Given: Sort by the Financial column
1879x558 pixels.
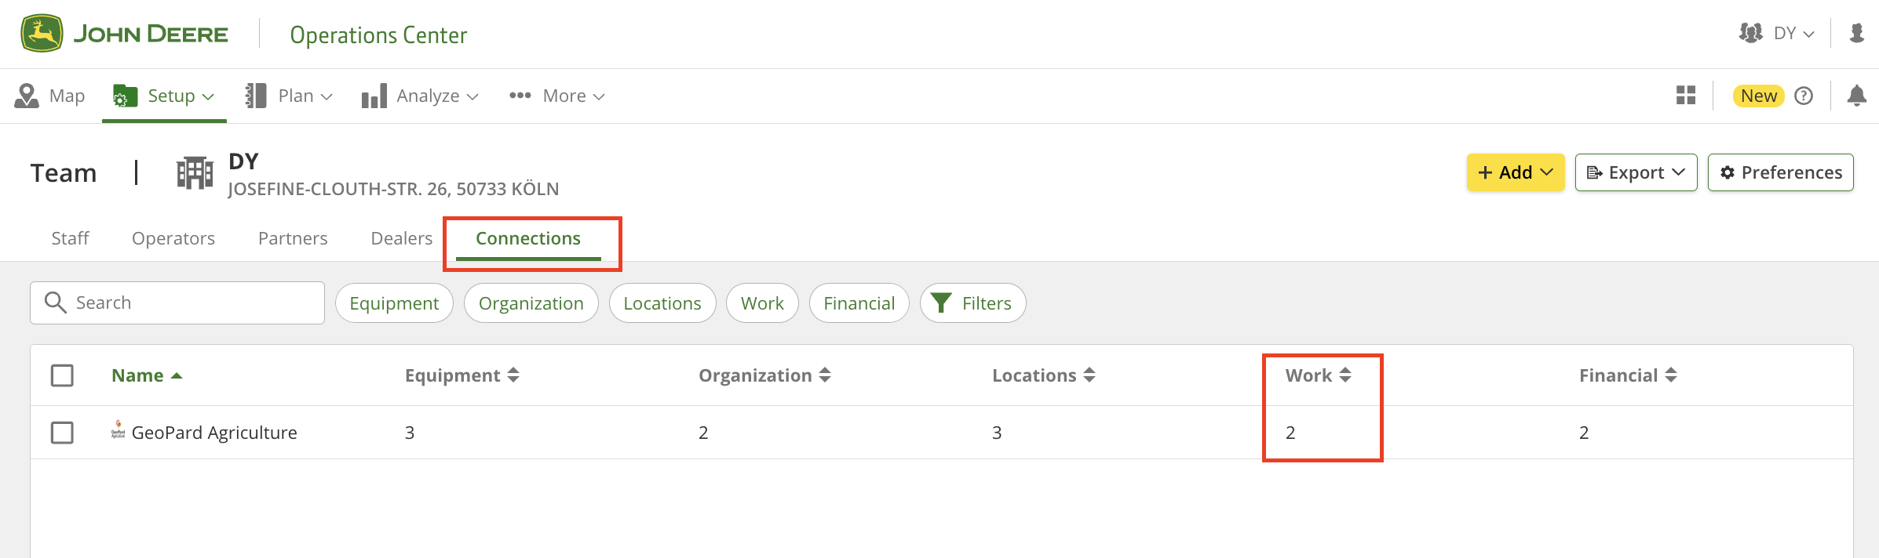Looking at the screenshot, I should pyautogui.click(x=1627, y=375).
